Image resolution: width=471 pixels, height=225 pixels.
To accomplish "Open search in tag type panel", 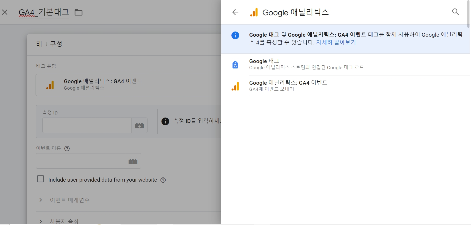I will coord(455,12).
